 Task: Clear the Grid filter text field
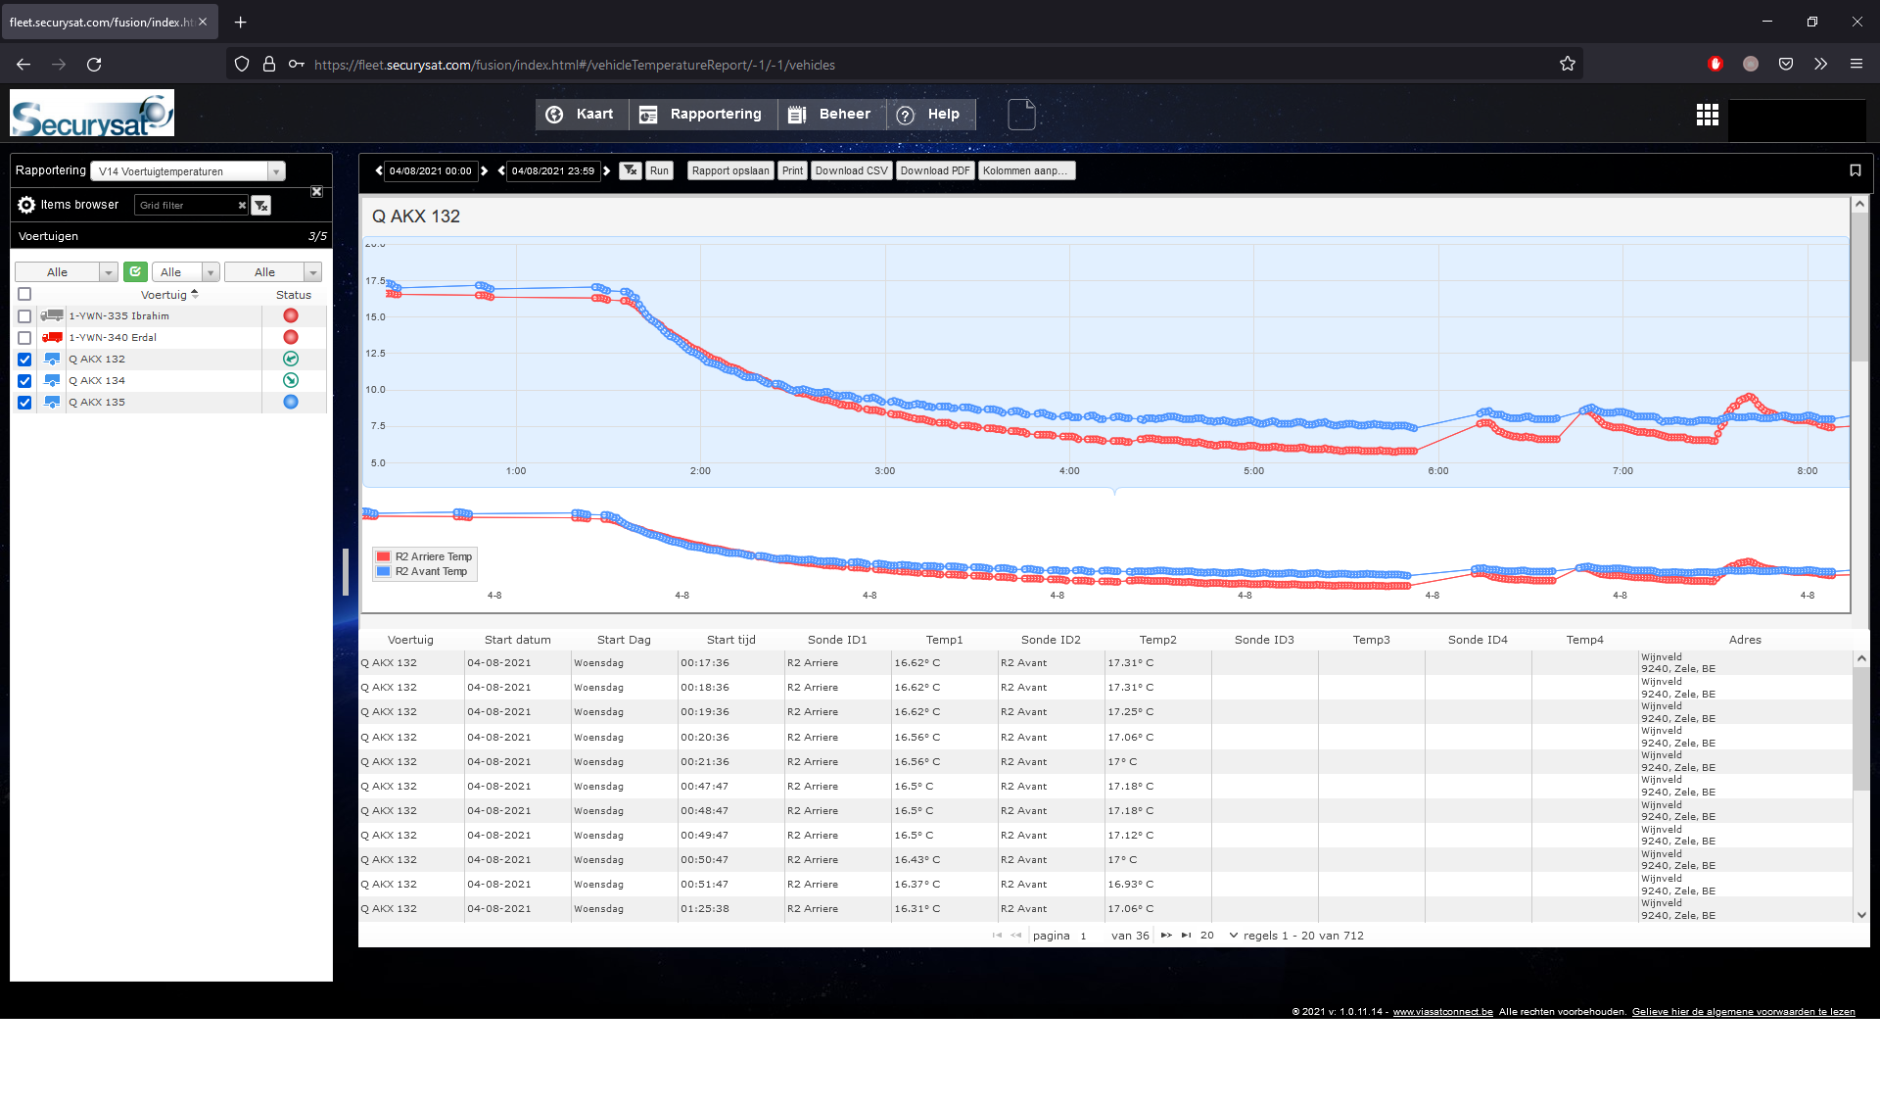coord(242,206)
